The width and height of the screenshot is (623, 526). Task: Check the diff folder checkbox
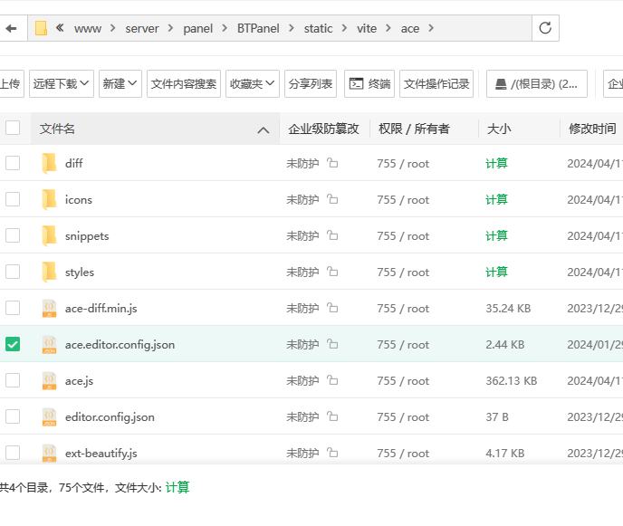[x=13, y=163]
